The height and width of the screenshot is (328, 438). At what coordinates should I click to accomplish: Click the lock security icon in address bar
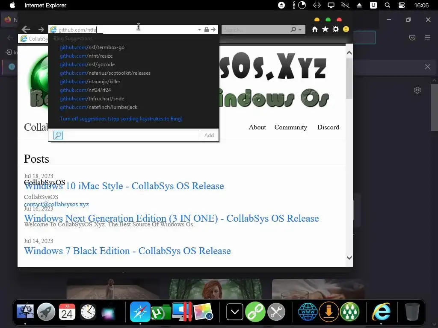pos(207,29)
